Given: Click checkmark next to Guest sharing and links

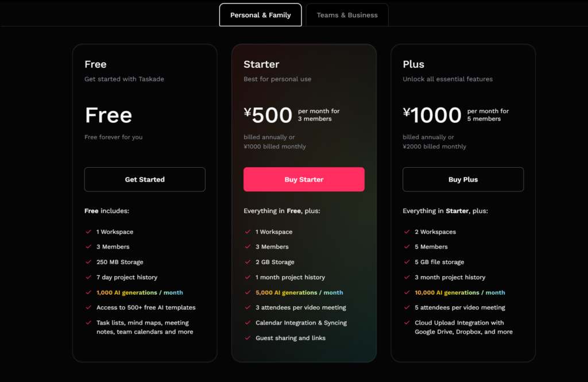Looking at the screenshot, I should 247,338.
